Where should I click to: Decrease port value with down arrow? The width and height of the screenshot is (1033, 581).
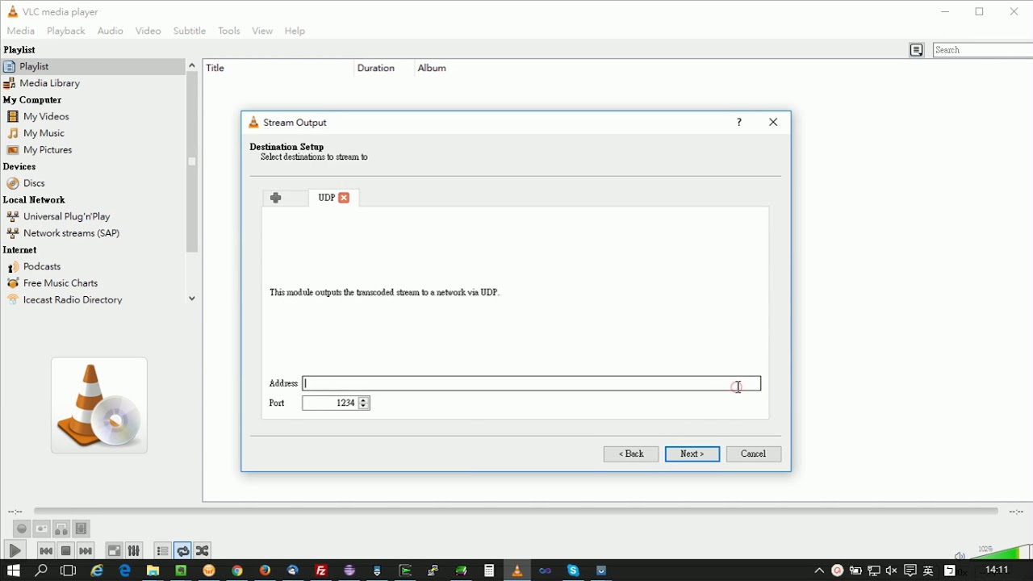(364, 406)
